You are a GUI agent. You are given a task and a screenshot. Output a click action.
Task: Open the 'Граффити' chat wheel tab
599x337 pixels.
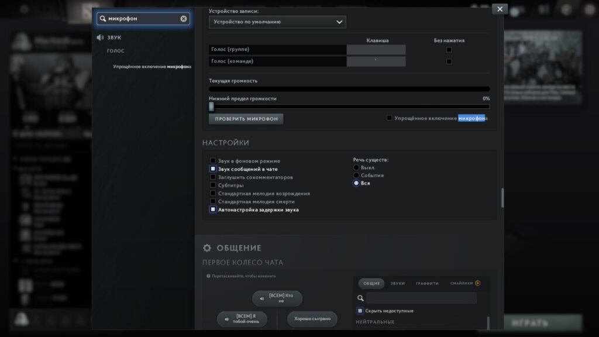tap(427, 283)
